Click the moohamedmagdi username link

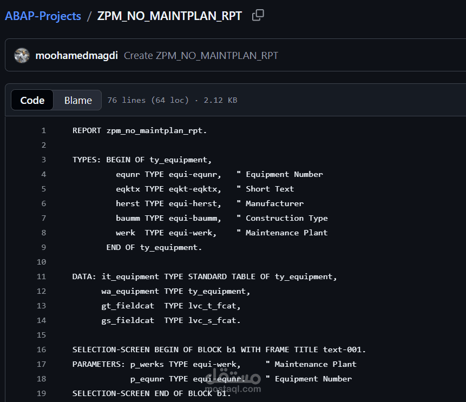(x=76, y=55)
